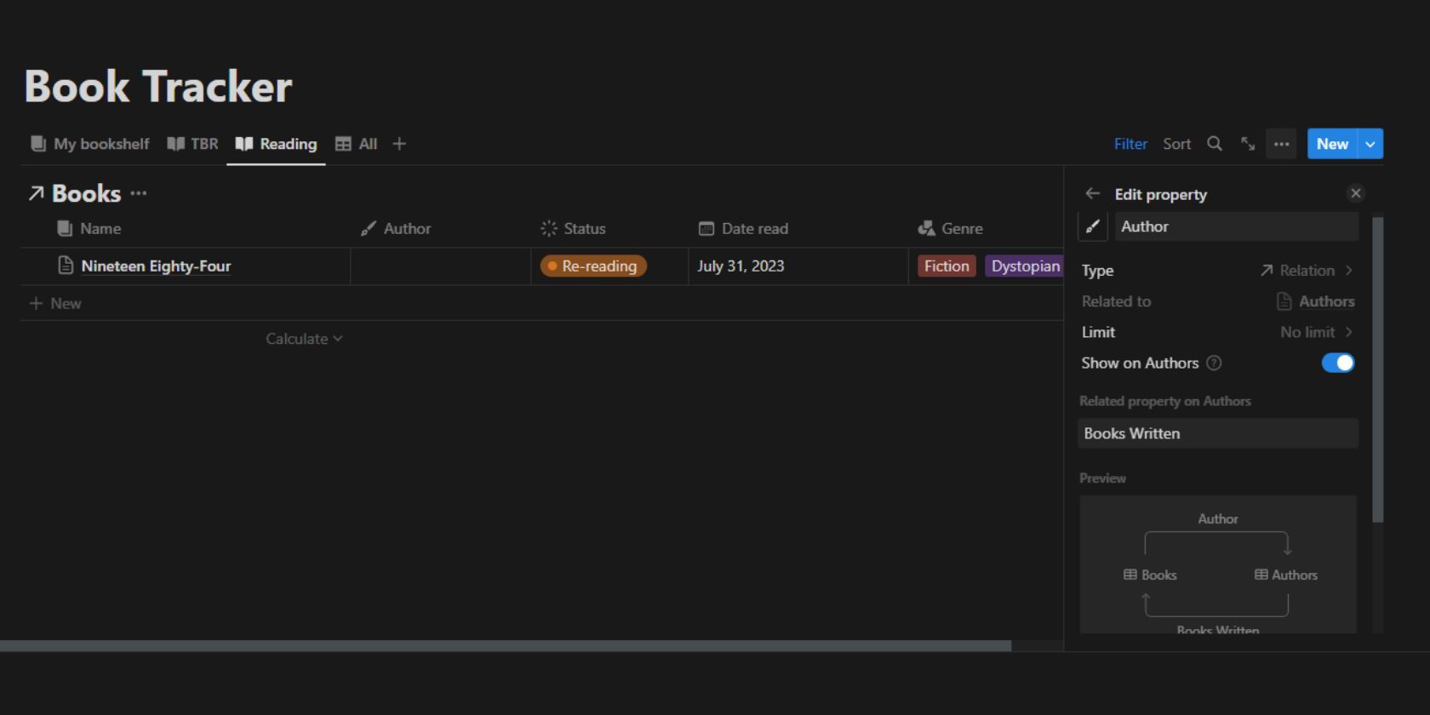Click the Name column header
The width and height of the screenshot is (1430, 715).
point(89,228)
